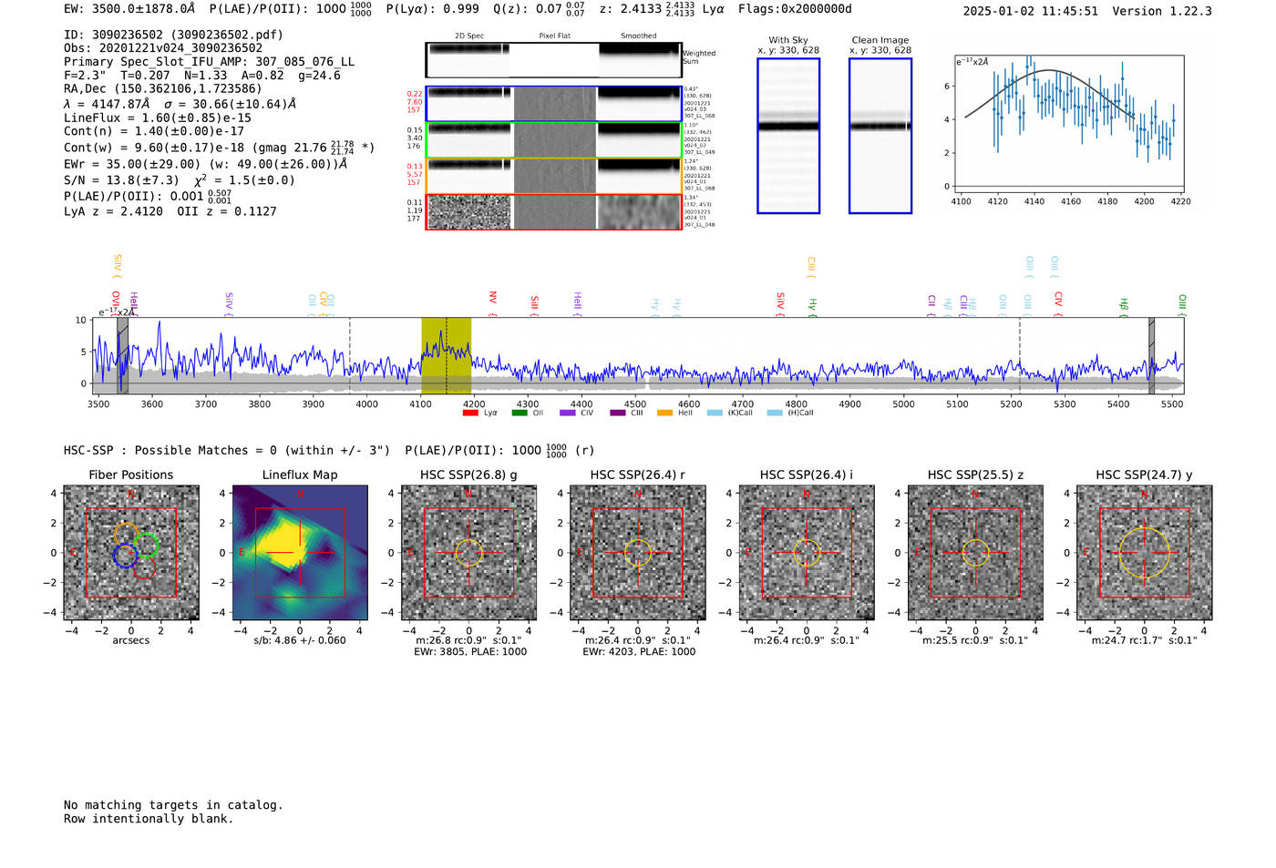
Task: Select the red-bordered noisy fiber 2D spectrum row
Action: point(553,211)
